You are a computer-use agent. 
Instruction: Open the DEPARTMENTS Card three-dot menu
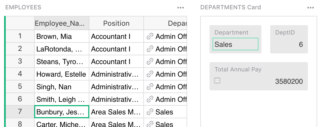pos(311,8)
